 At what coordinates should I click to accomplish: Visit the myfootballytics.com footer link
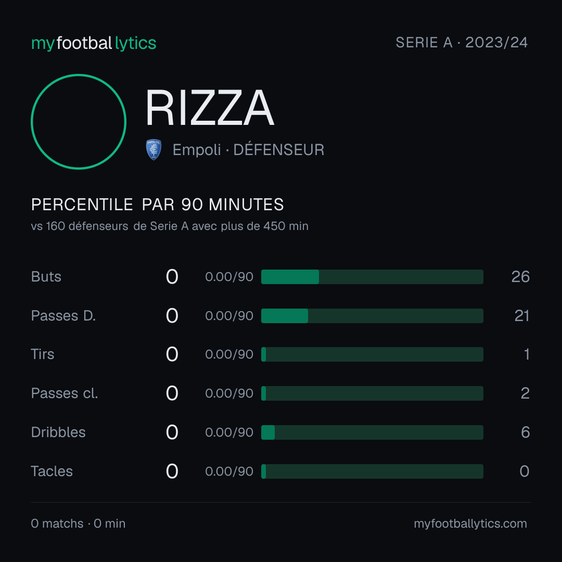coord(470,523)
